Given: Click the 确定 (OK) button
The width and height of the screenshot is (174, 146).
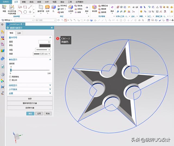Looking at the screenshot, I should coord(30,114).
